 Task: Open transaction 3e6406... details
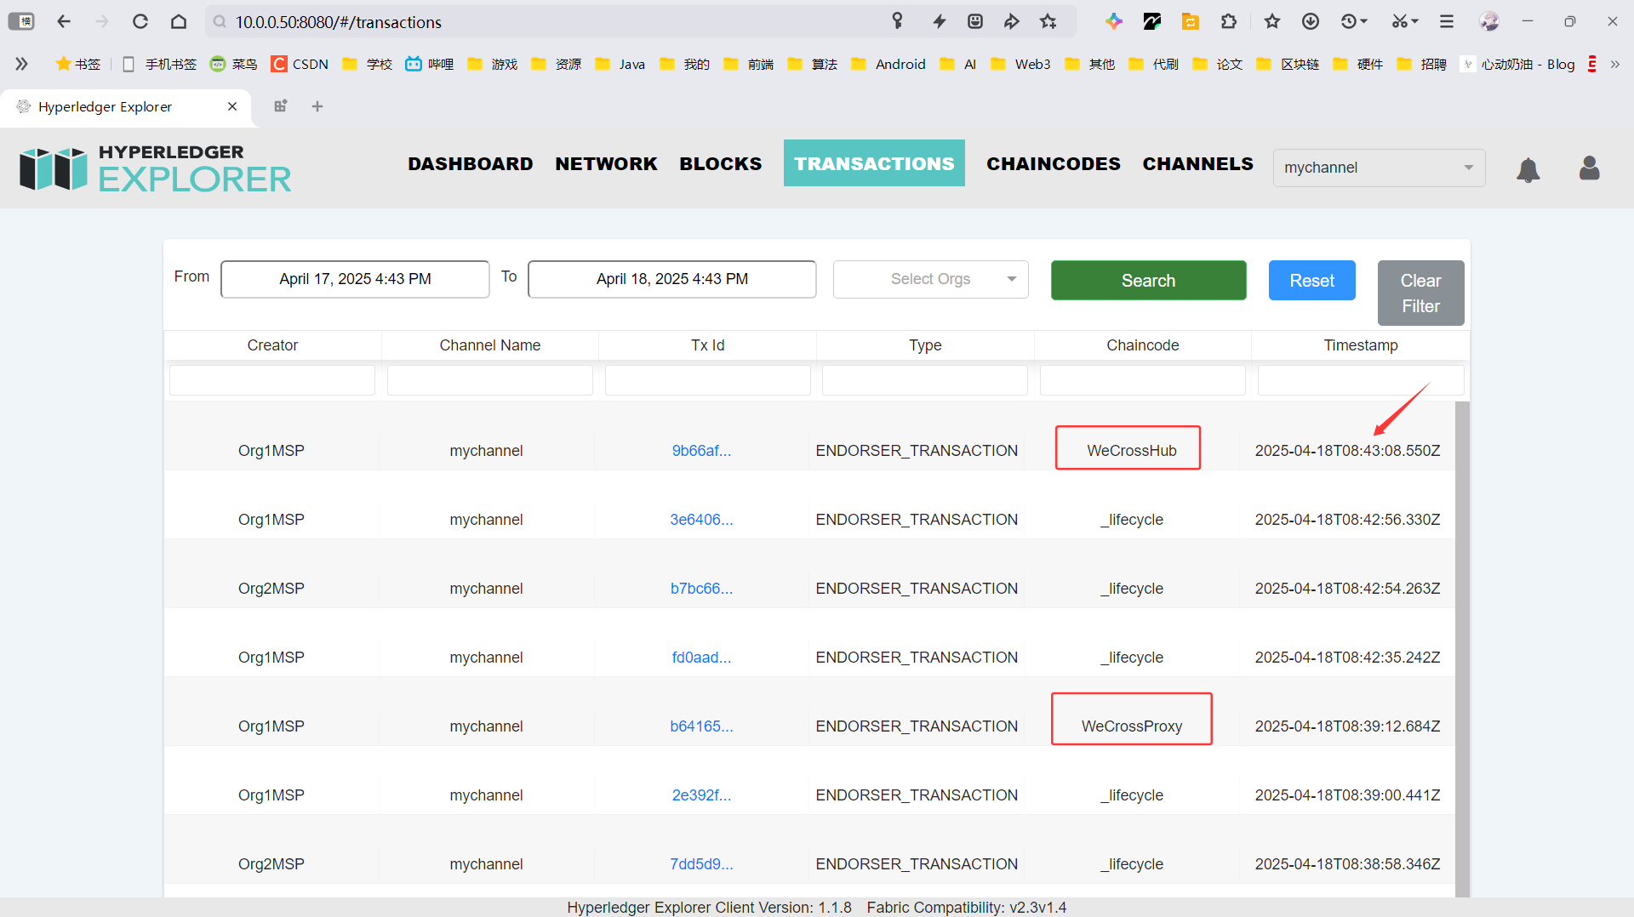tap(701, 519)
